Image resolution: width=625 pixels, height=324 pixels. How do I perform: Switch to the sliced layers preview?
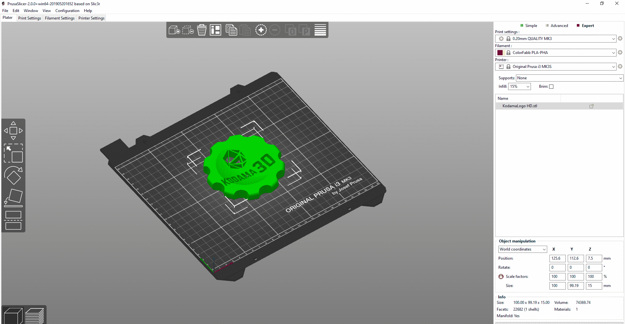35,316
